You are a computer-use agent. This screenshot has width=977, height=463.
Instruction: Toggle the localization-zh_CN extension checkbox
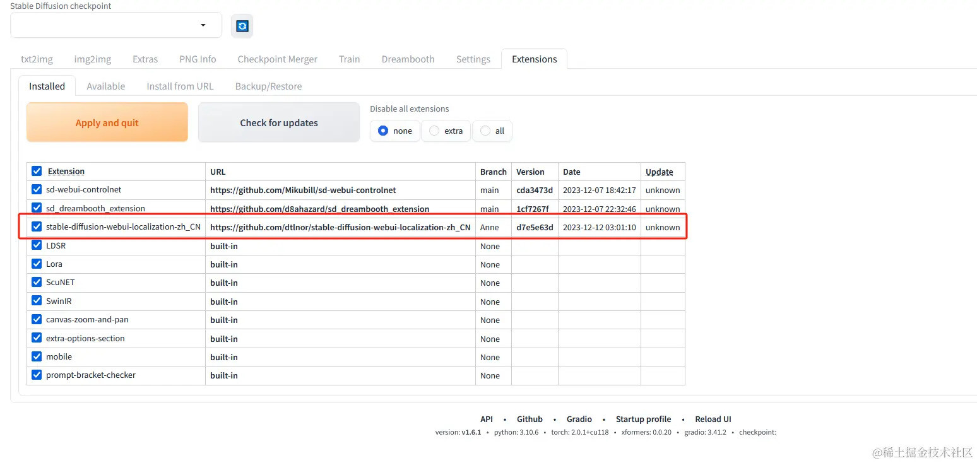point(37,226)
